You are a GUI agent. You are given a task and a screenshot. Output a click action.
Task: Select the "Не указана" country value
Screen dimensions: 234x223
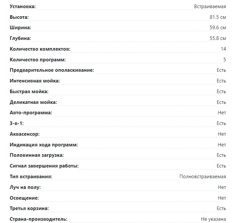tap(213, 219)
